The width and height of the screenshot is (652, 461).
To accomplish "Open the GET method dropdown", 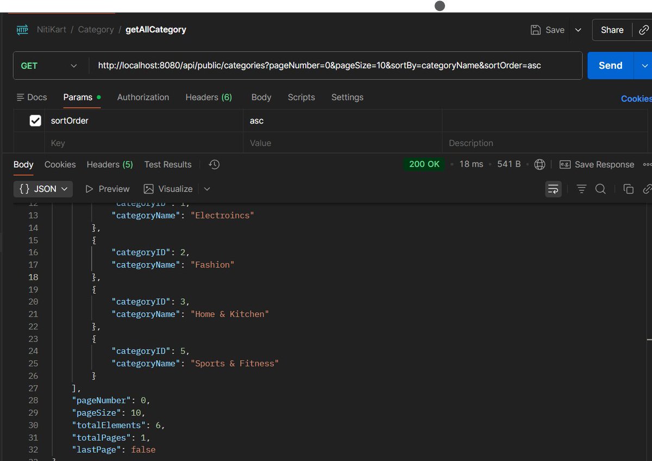I will coord(49,66).
